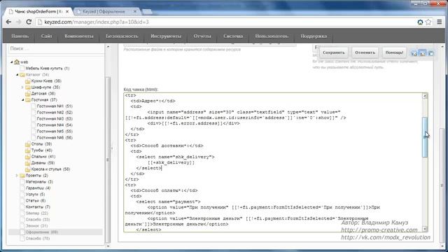Open the Панель menu
448x252 pixels.
click(x=20, y=36)
